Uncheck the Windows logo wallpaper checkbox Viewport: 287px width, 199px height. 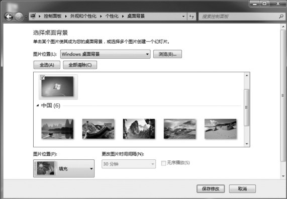pyautogui.click(x=42, y=77)
